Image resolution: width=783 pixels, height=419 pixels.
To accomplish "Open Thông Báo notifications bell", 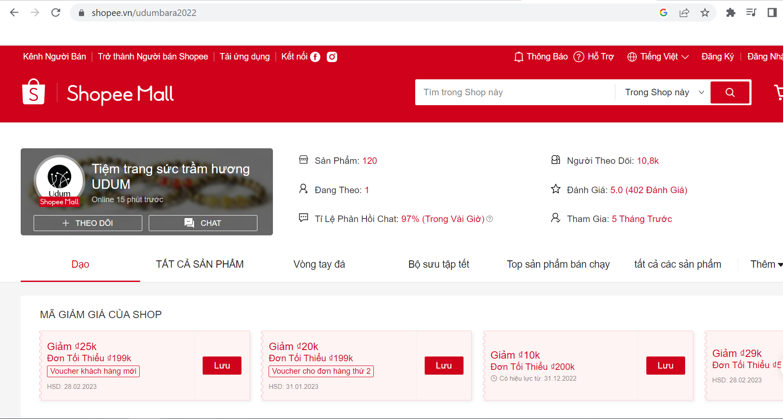I will click(519, 57).
